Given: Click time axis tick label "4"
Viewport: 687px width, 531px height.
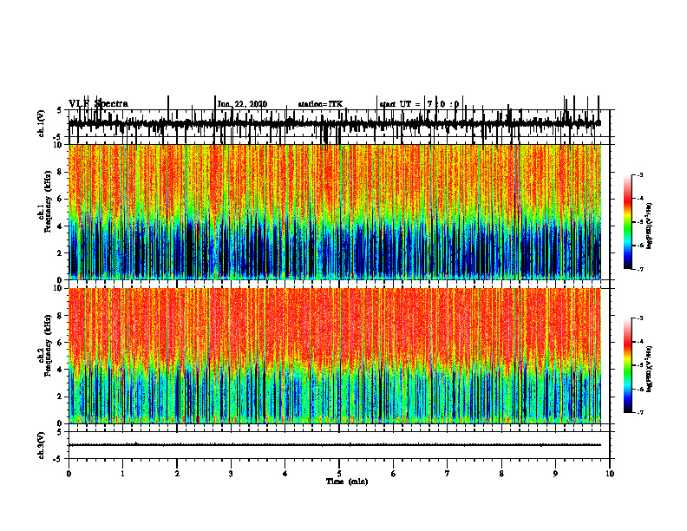Looking at the screenshot, I should tap(285, 474).
